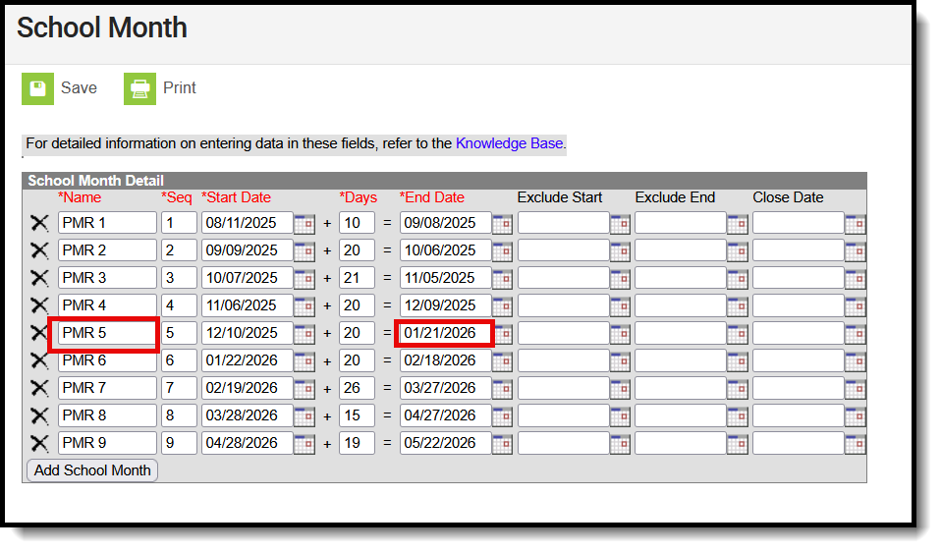Click Start Date field showing 08/11/2025
The width and height of the screenshot is (941, 552).
tap(248, 223)
